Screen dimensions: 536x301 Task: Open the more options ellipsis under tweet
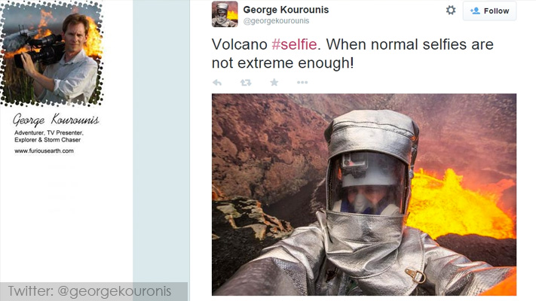(x=302, y=83)
